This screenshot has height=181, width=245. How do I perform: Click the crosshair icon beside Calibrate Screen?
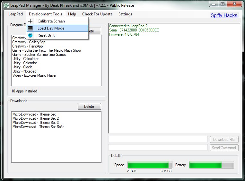click(31, 21)
